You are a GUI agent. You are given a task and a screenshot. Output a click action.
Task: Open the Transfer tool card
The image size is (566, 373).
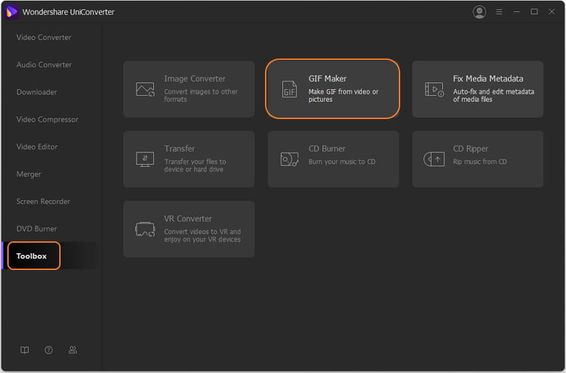189,159
